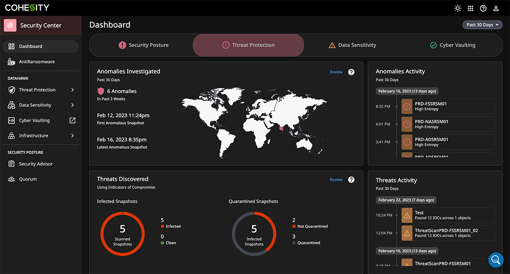Click the user account icon
This screenshot has width=510, height=274.
496,8
